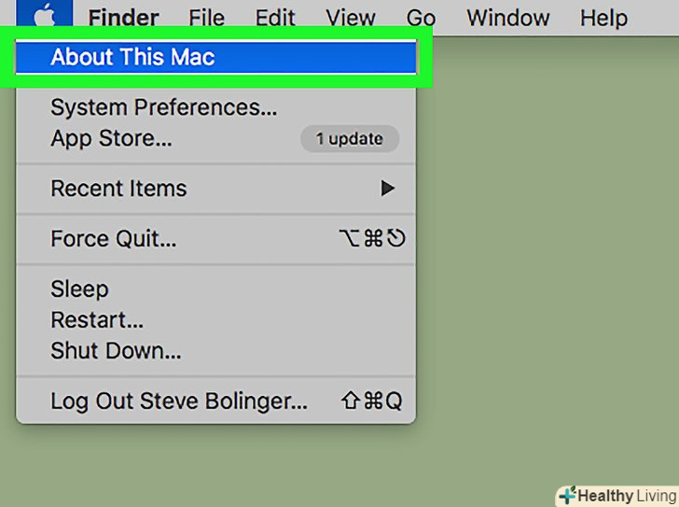Screen dimensions: 679x507
Task: Click the 1 update badge
Action: [x=349, y=139]
